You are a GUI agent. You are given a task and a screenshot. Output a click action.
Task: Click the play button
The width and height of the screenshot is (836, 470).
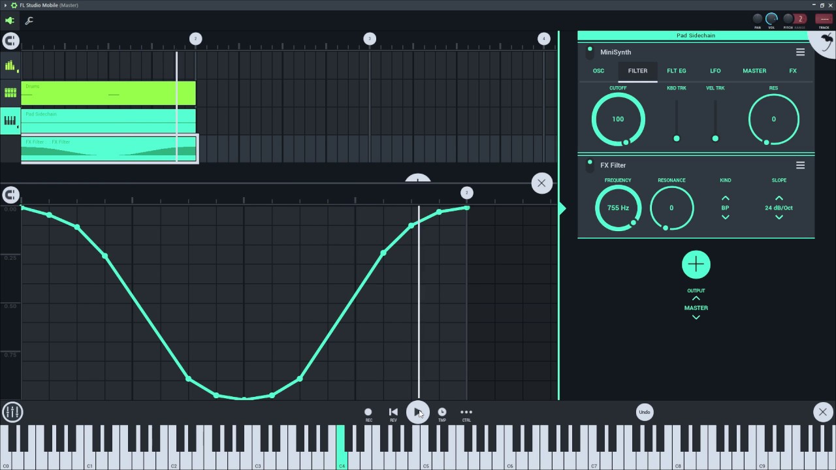click(418, 412)
